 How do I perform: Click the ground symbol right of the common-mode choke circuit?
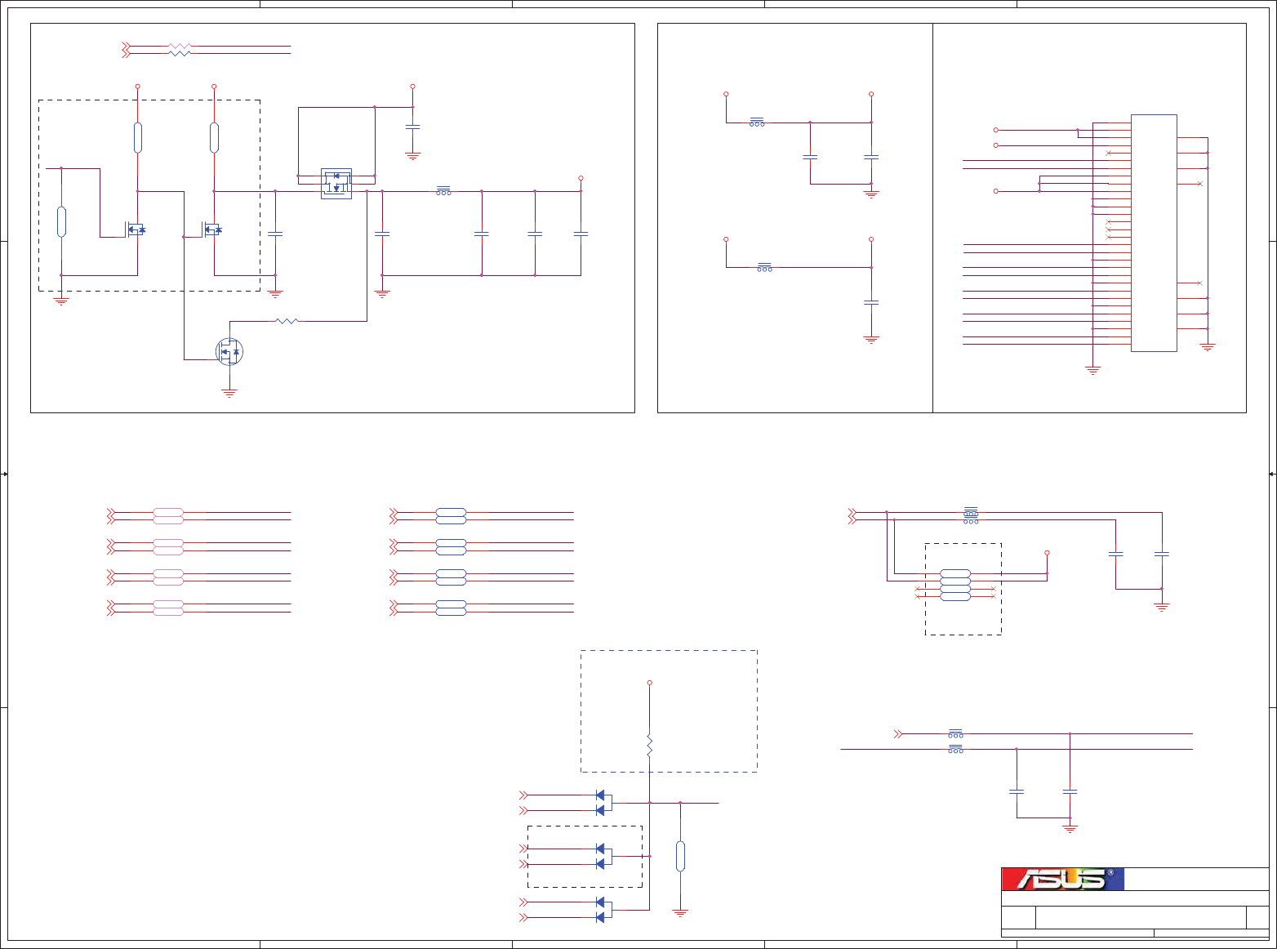click(x=1162, y=608)
